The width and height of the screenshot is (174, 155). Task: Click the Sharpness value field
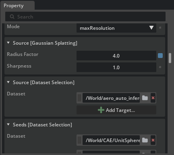coord(116,67)
